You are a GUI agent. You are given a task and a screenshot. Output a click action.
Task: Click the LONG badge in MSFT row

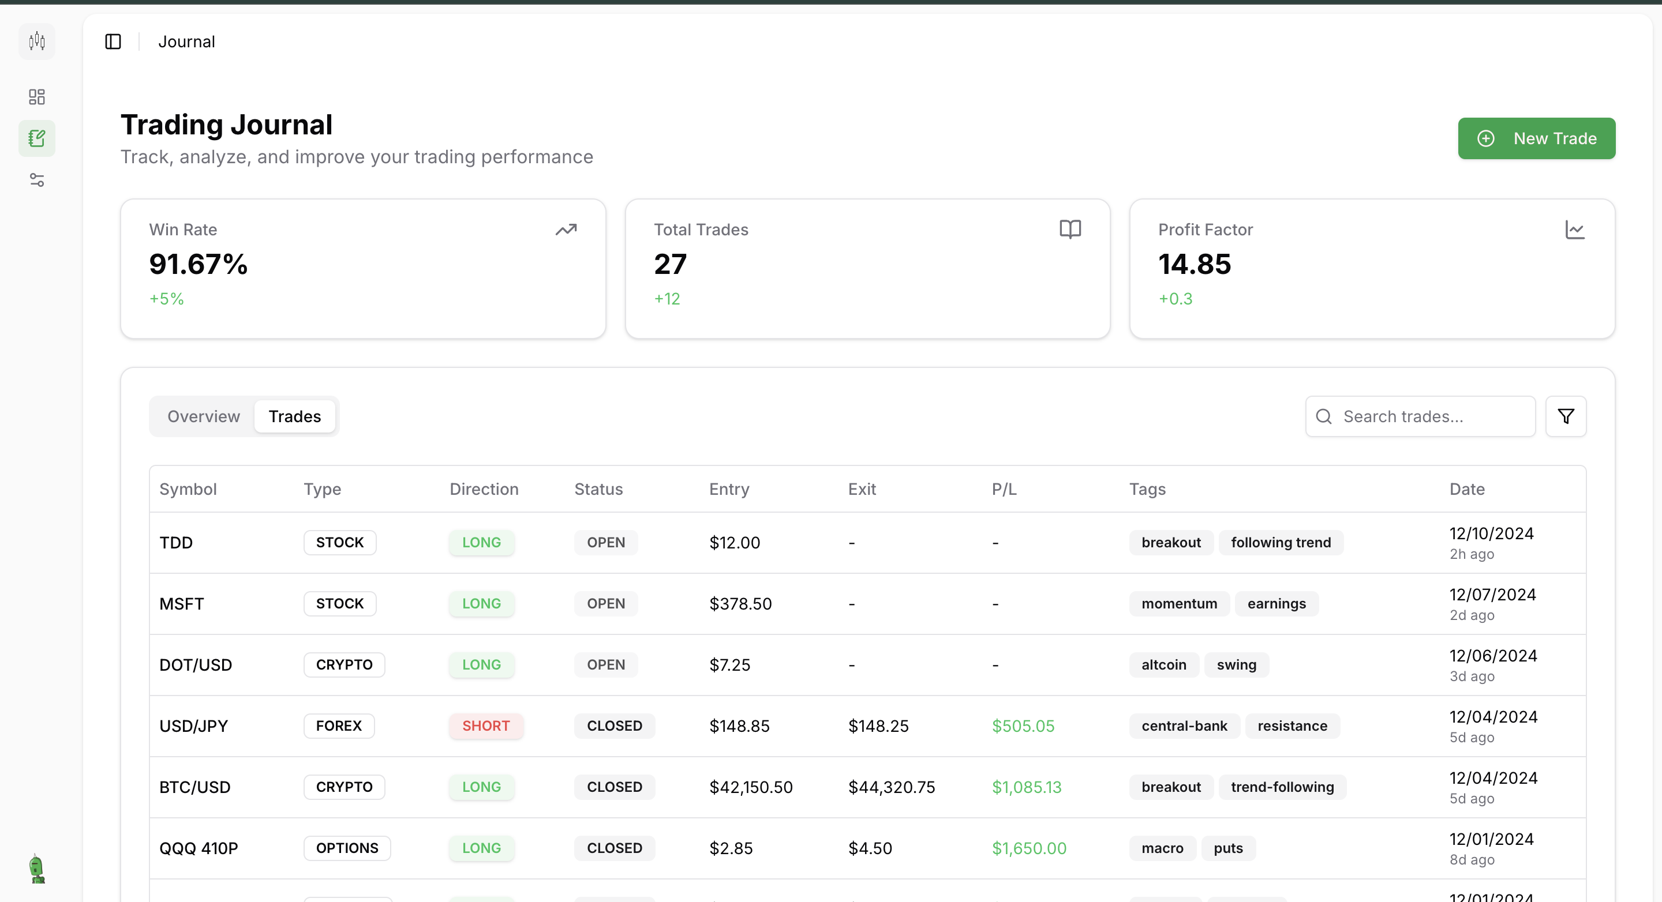[481, 604]
